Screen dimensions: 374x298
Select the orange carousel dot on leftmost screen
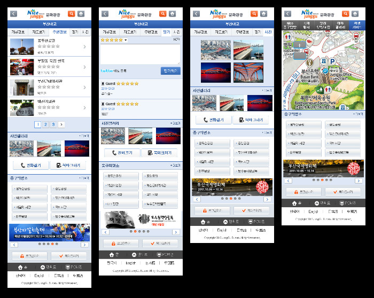[x=52, y=244]
